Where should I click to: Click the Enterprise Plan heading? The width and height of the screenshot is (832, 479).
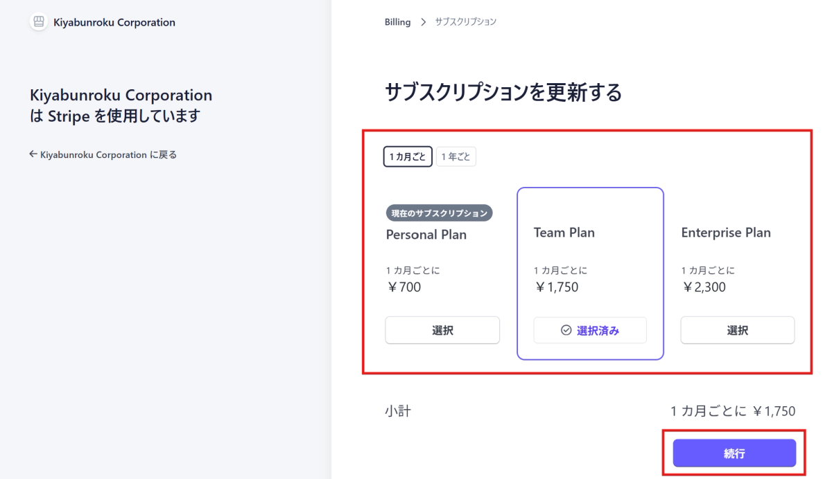click(725, 233)
